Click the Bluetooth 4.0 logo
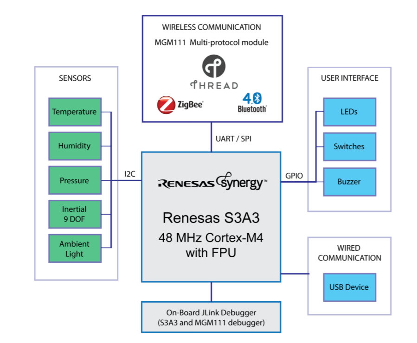417x343 pixels. click(252, 102)
